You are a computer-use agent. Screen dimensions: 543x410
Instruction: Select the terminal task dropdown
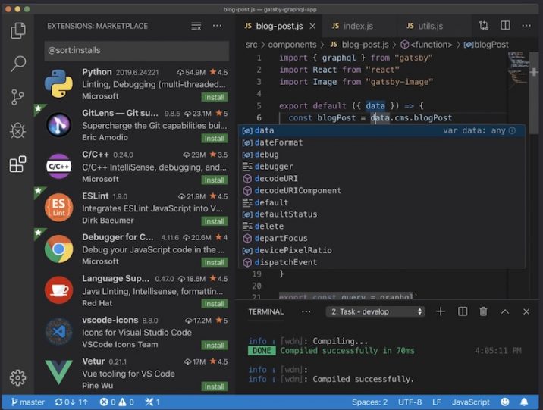coord(375,311)
